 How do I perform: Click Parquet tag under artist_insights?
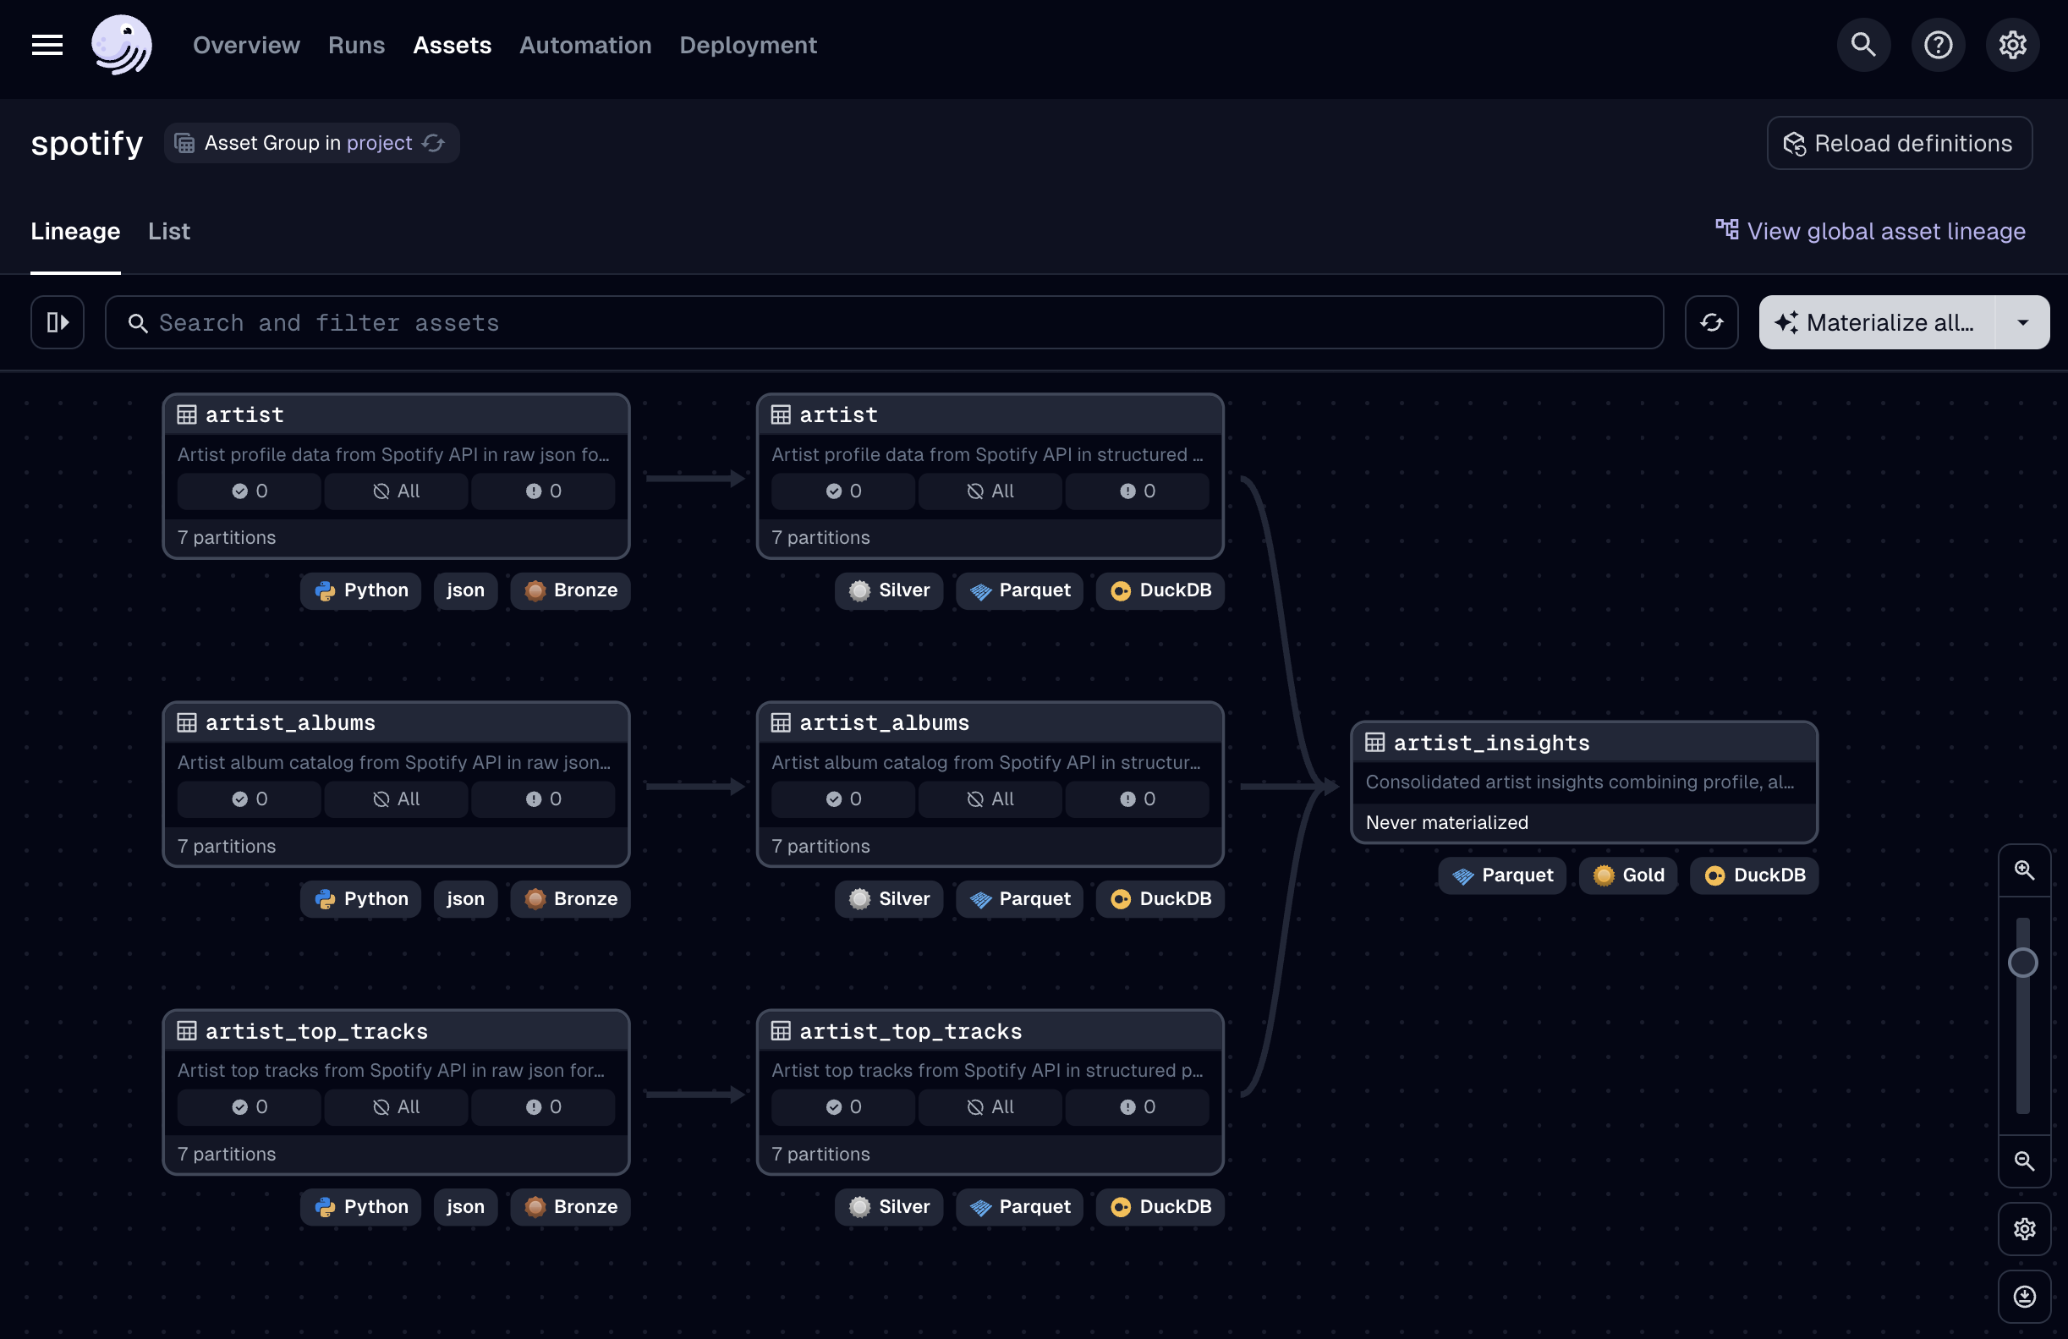(1502, 875)
